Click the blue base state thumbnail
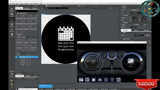160x90 pixels. point(45,86)
